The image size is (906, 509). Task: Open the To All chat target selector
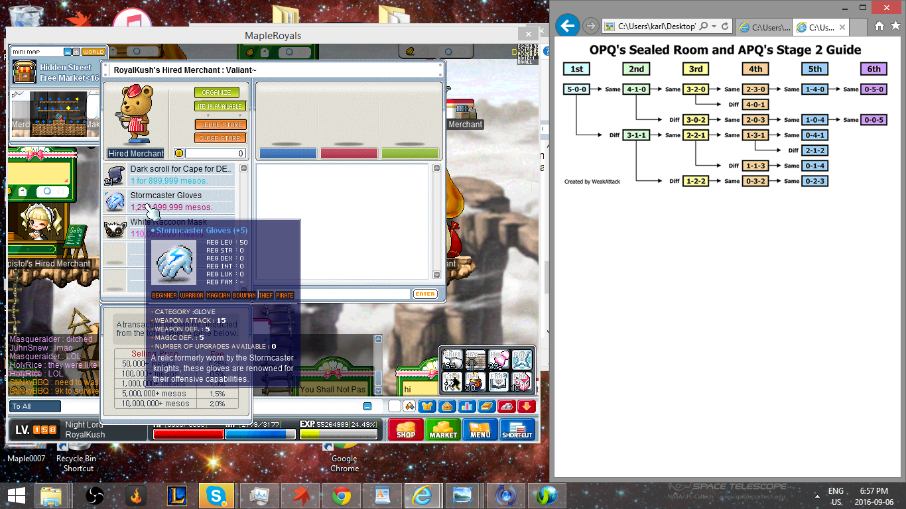click(35, 406)
